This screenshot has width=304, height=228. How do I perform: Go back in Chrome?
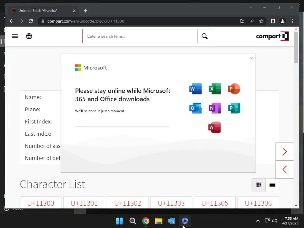(x=12, y=21)
